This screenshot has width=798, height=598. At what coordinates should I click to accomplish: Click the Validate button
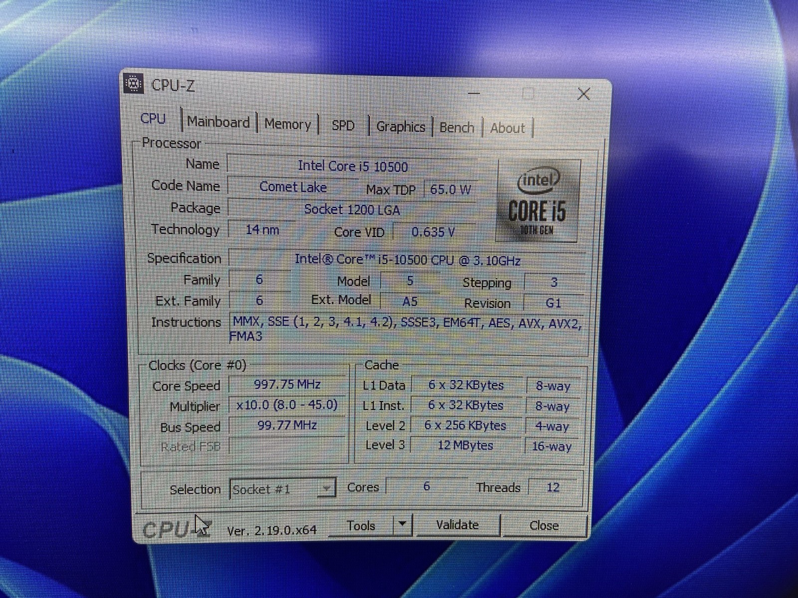(x=457, y=525)
